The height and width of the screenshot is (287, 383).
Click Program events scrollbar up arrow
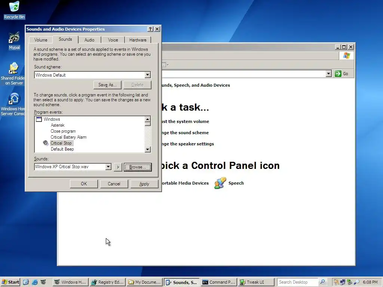(147, 119)
